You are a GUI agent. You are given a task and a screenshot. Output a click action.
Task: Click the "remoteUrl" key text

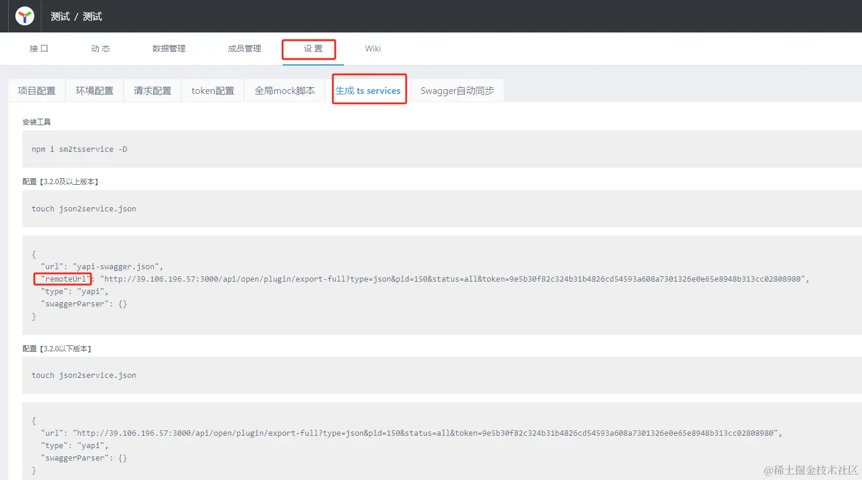tap(66, 279)
